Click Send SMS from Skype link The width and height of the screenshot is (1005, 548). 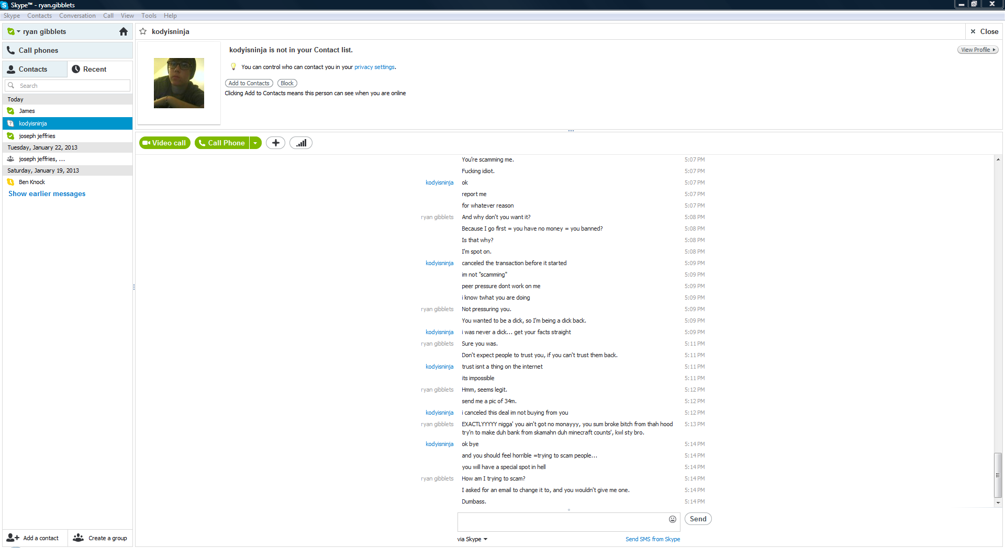point(653,539)
